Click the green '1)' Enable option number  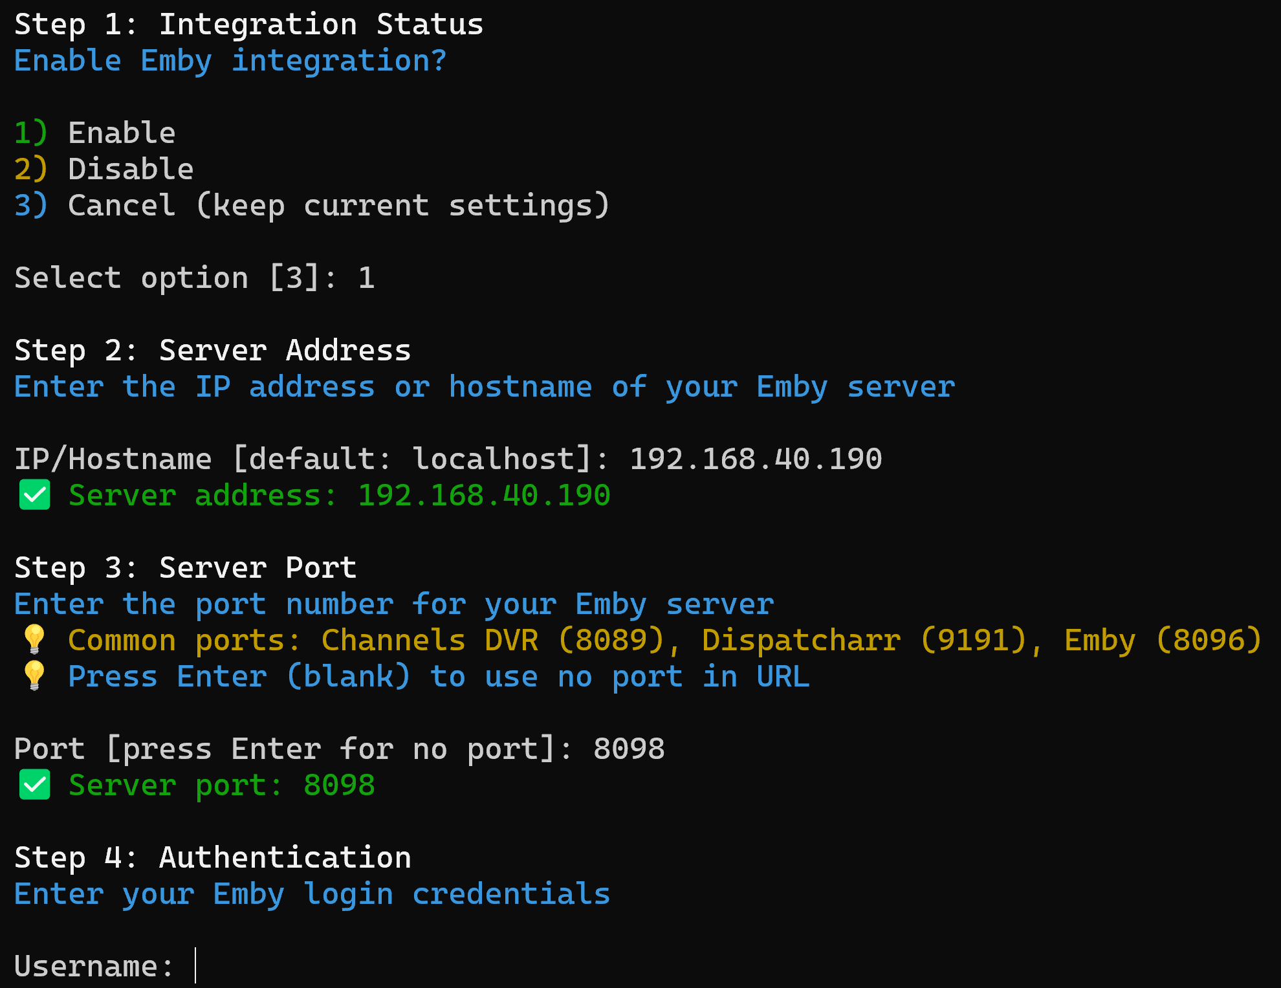click(30, 133)
